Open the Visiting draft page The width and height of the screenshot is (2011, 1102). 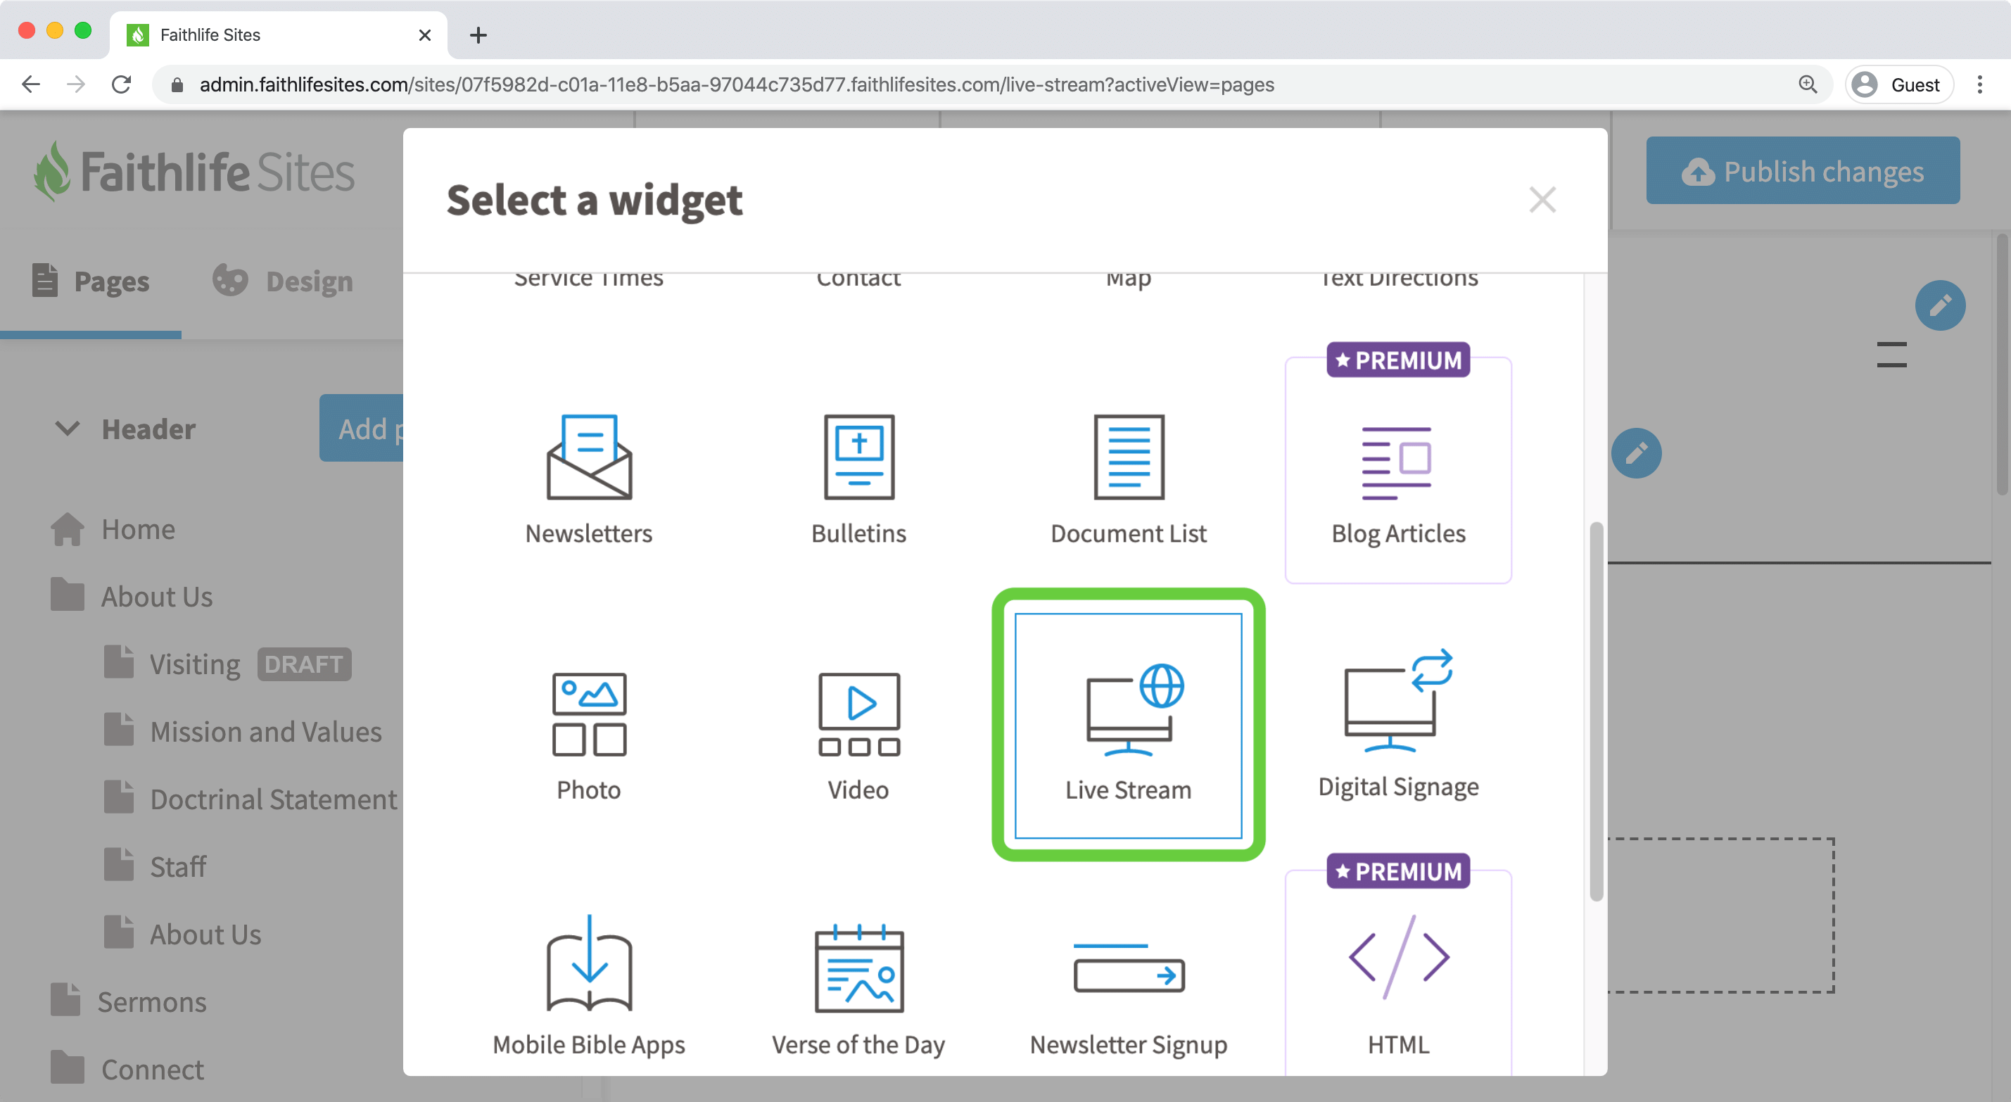(172, 664)
